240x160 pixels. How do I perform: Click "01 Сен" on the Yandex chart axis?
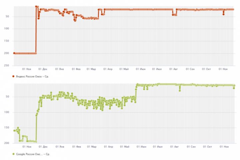click(190, 69)
